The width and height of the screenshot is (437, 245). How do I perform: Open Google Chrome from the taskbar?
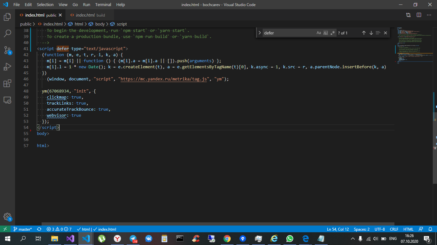pos(227,239)
